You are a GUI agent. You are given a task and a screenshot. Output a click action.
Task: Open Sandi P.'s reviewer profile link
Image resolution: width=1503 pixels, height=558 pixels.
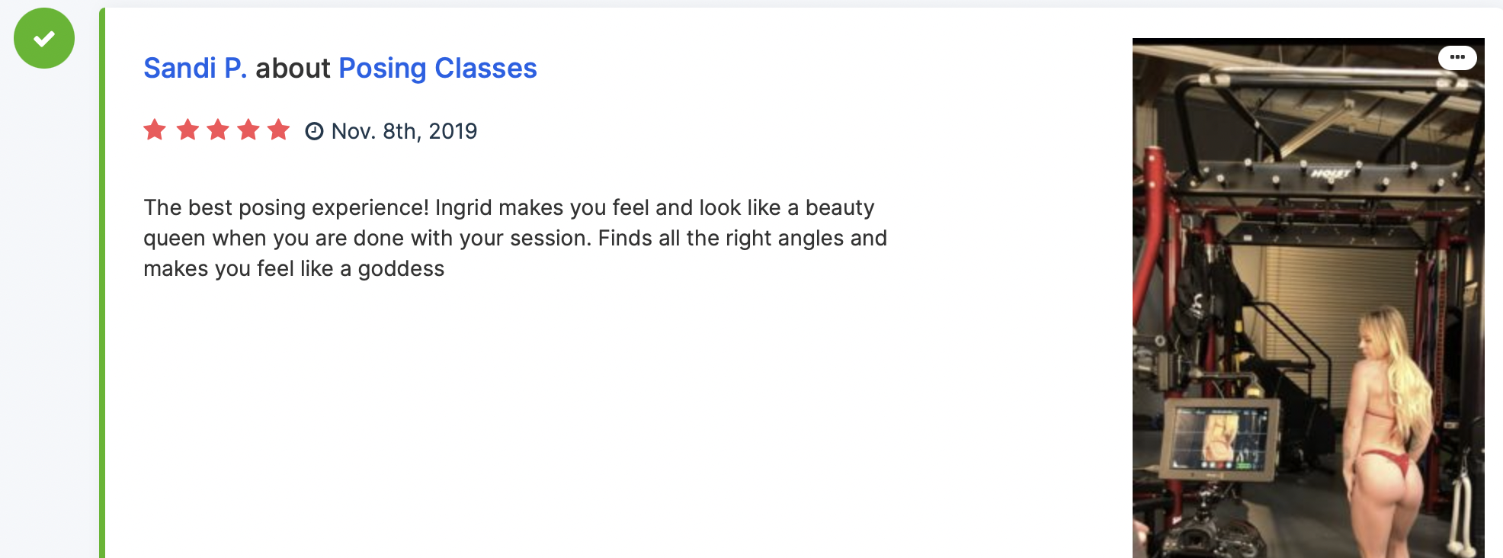point(195,69)
